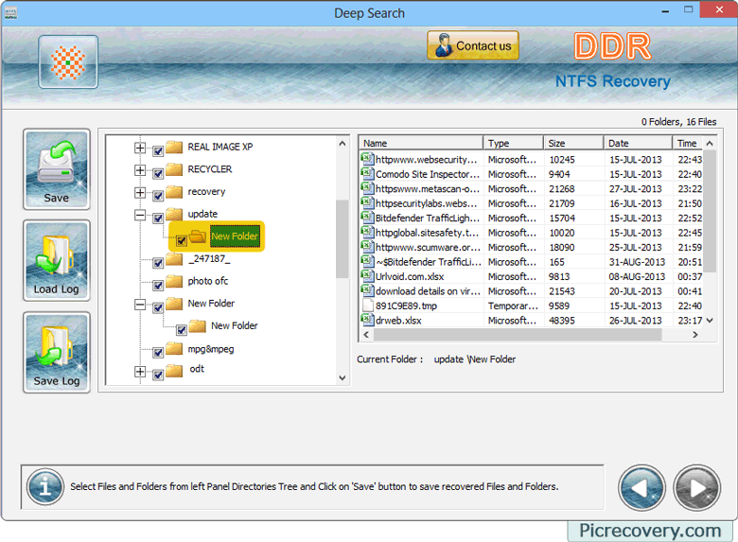Click file icon of 891C9E89.tmp

368,305
